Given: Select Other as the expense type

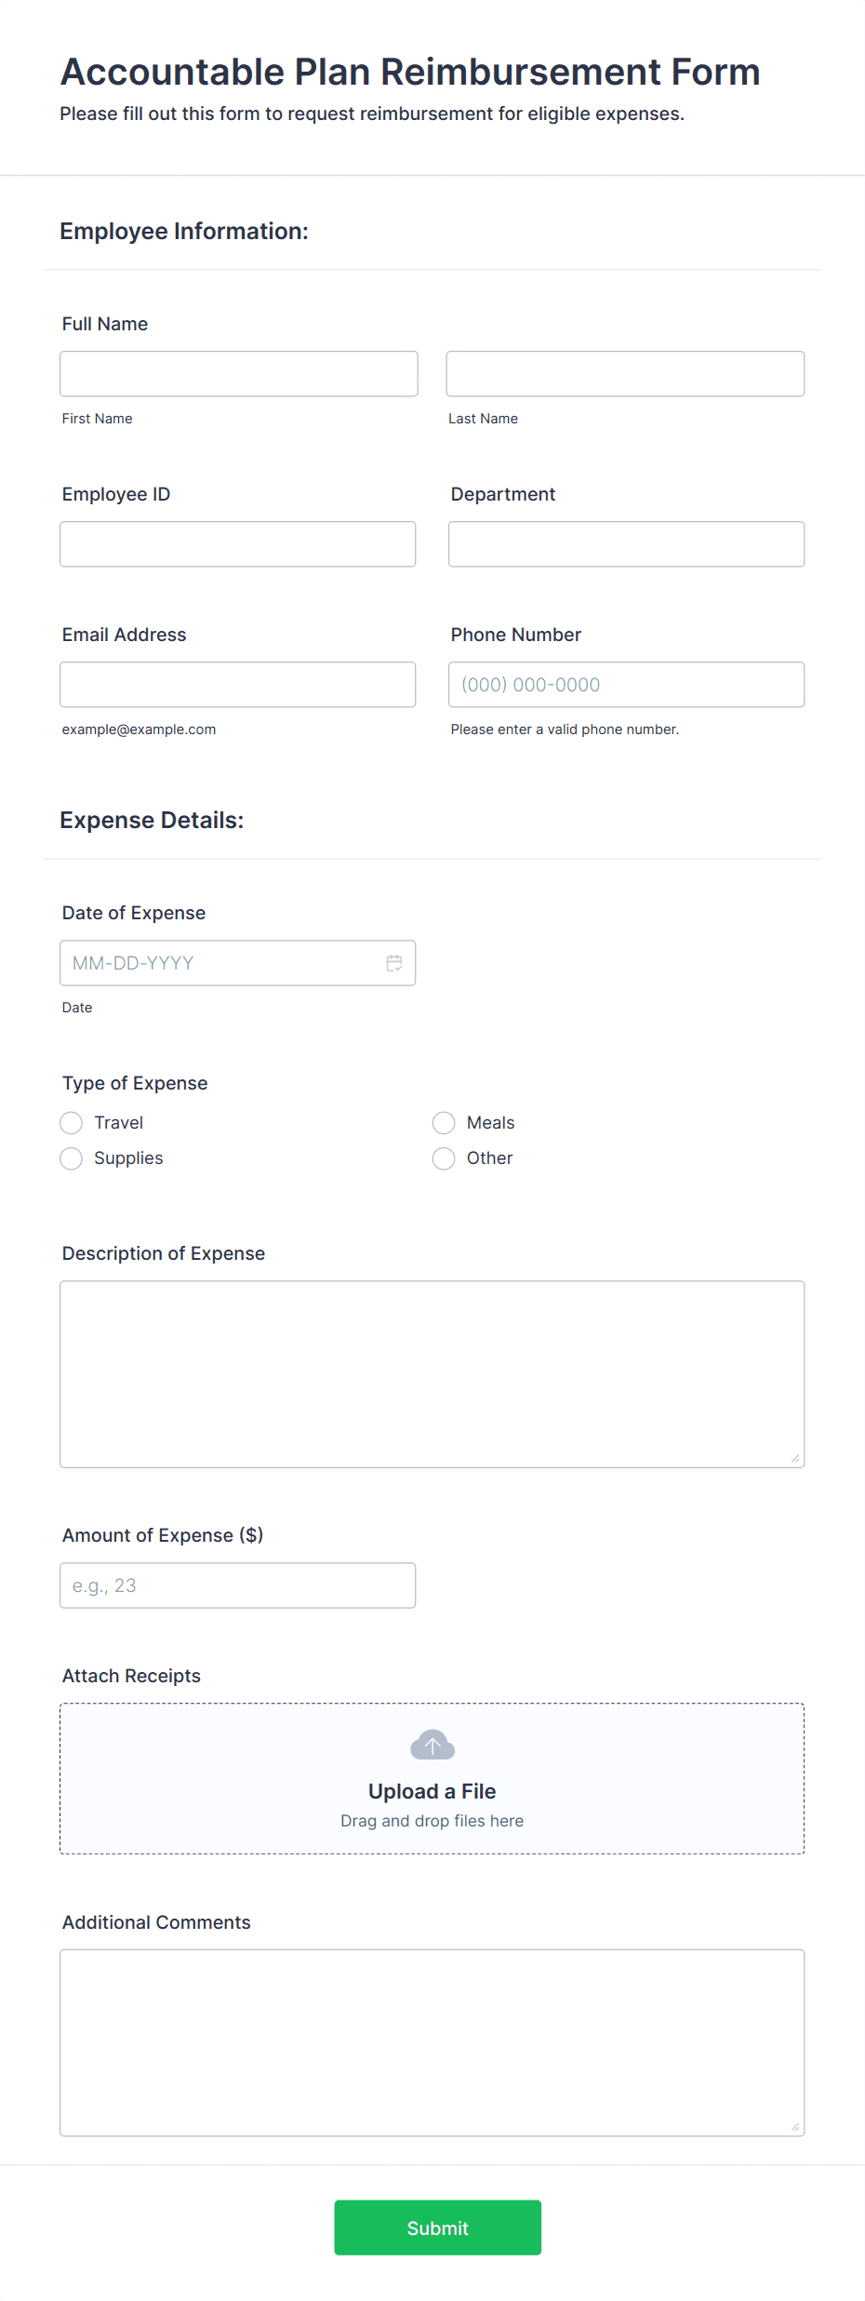Looking at the screenshot, I should click(x=443, y=1158).
